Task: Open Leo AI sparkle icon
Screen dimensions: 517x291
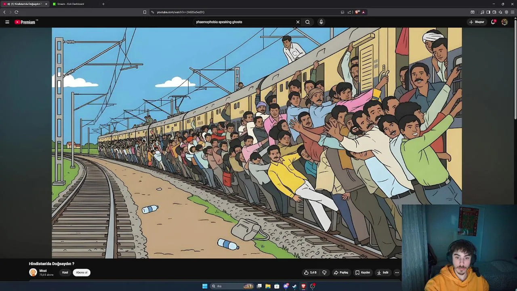Action: (500, 12)
